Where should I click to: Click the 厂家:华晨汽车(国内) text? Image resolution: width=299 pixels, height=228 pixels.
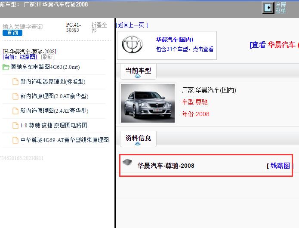click(209, 90)
